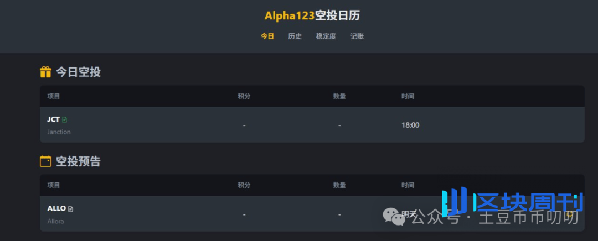
Task: Click 积分 column header in 今日空投 table
Action: pyautogui.click(x=244, y=96)
